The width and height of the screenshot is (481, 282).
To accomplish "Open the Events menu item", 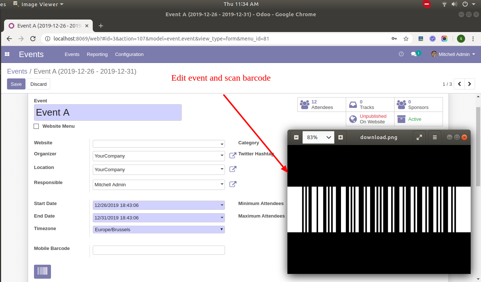I will [72, 54].
